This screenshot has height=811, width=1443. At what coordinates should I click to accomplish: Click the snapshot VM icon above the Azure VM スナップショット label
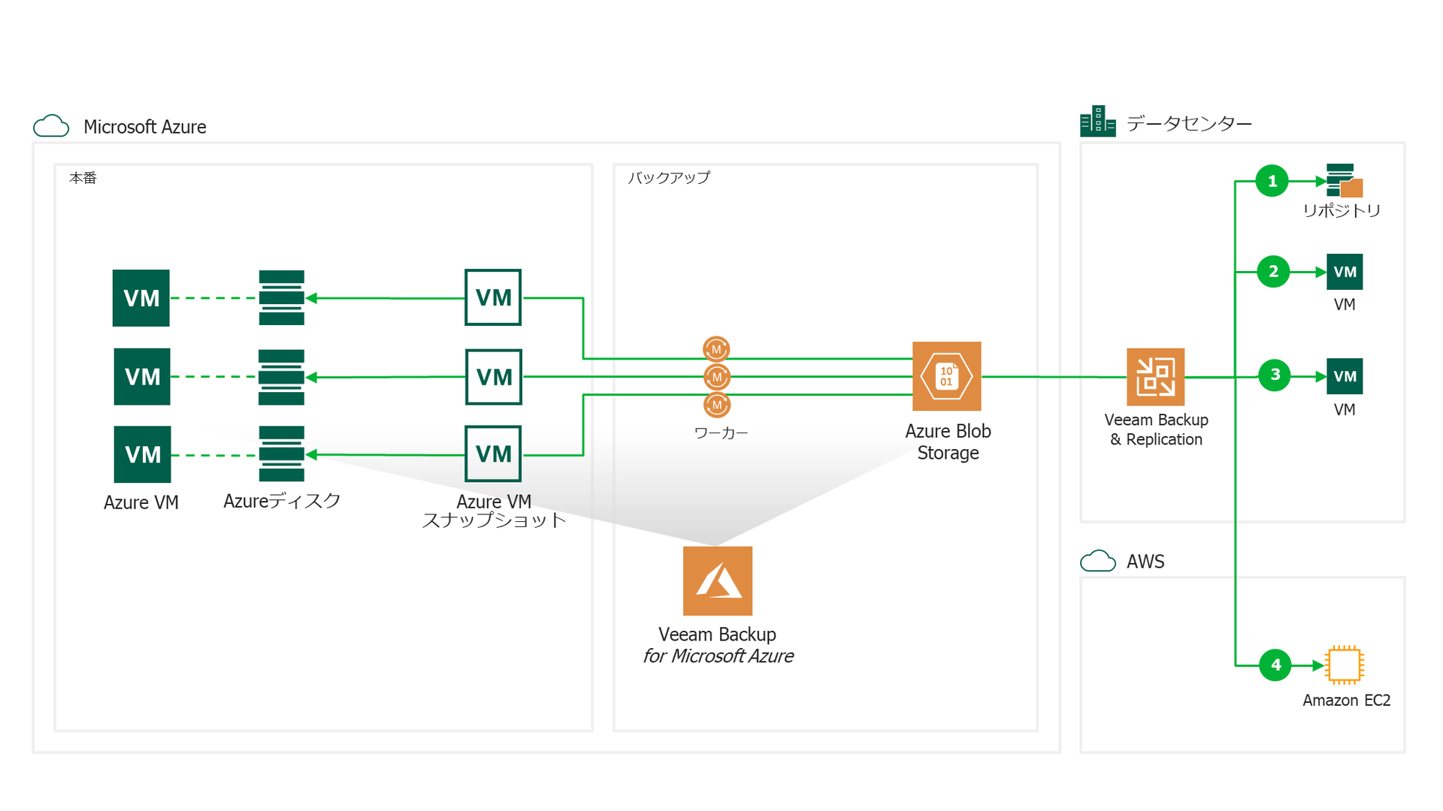click(493, 454)
